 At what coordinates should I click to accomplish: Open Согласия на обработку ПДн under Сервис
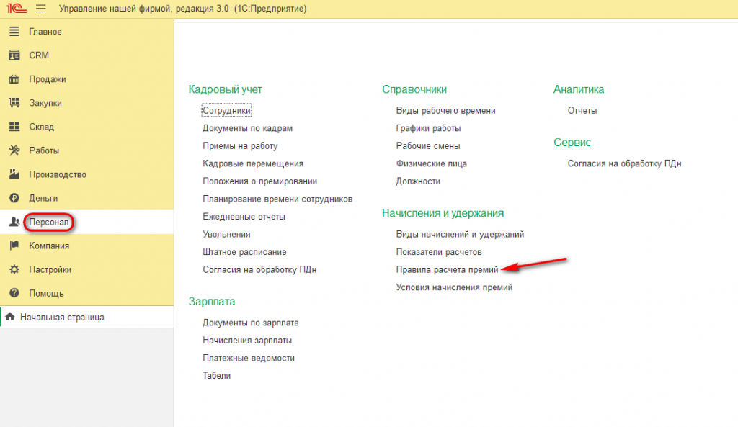(624, 163)
